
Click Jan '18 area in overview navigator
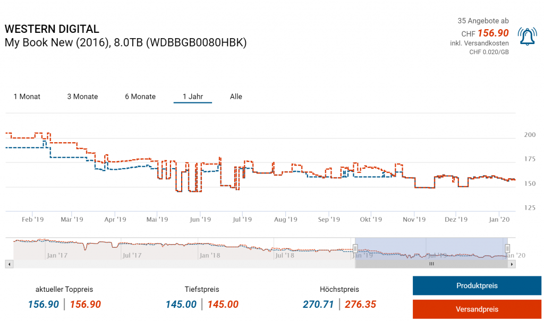coord(210,255)
